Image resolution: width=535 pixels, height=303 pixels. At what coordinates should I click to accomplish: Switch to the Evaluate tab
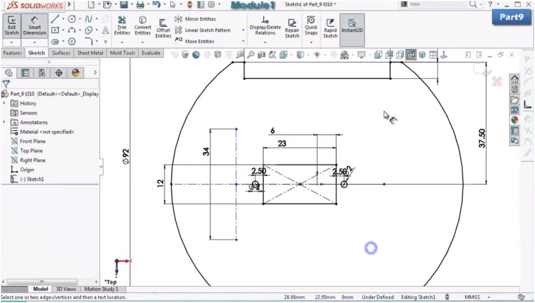tap(151, 53)
